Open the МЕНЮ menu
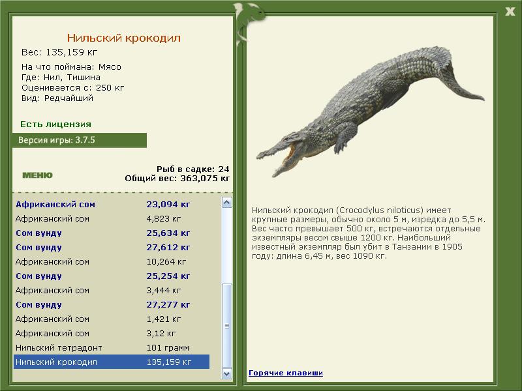The image size is (522, 391). tap(37, 175)
